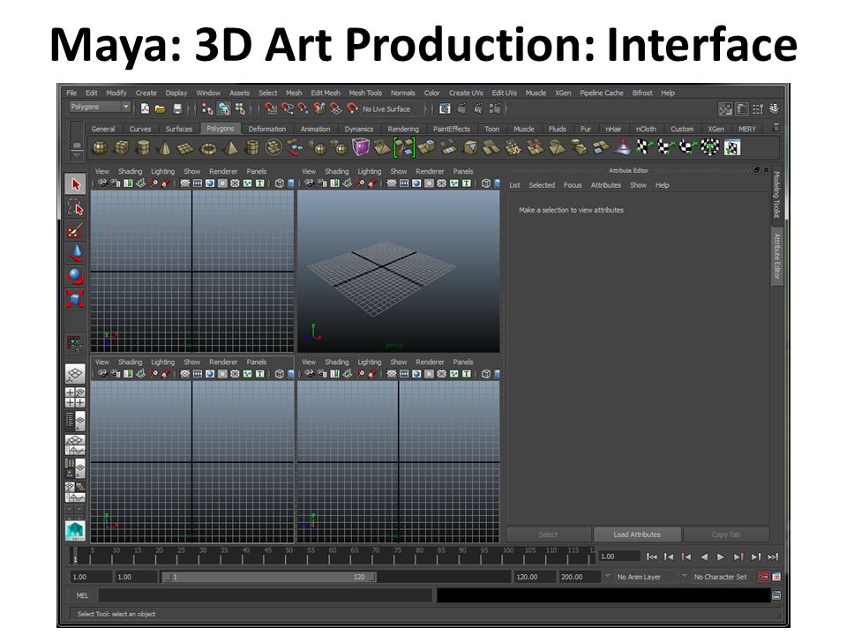Open the Script Editor icon beside command line
Image resolution: width=847 pixels, height=635 pixels.
tap(776, 595)
